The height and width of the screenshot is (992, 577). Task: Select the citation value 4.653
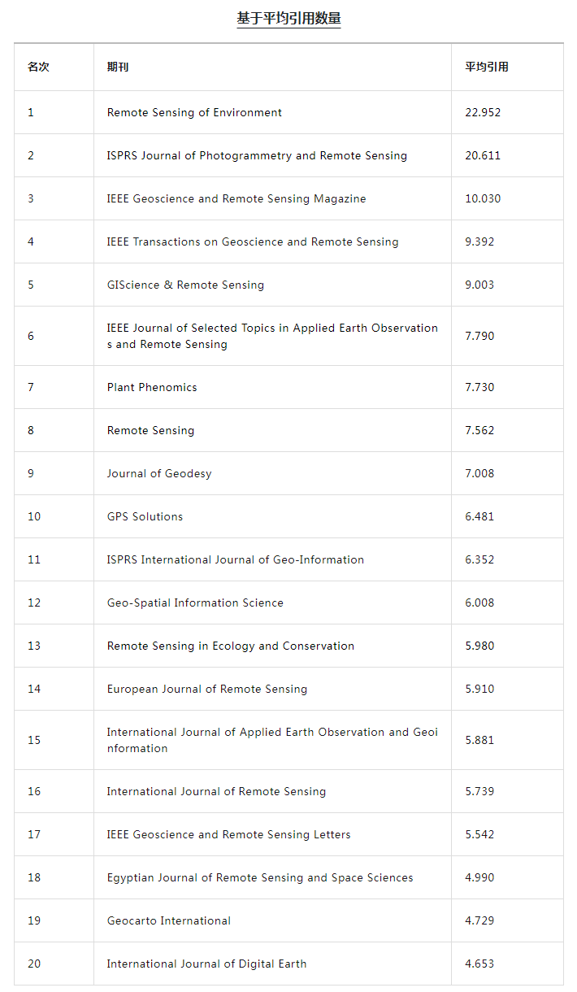pyautogui.click(x=479, y=964)
